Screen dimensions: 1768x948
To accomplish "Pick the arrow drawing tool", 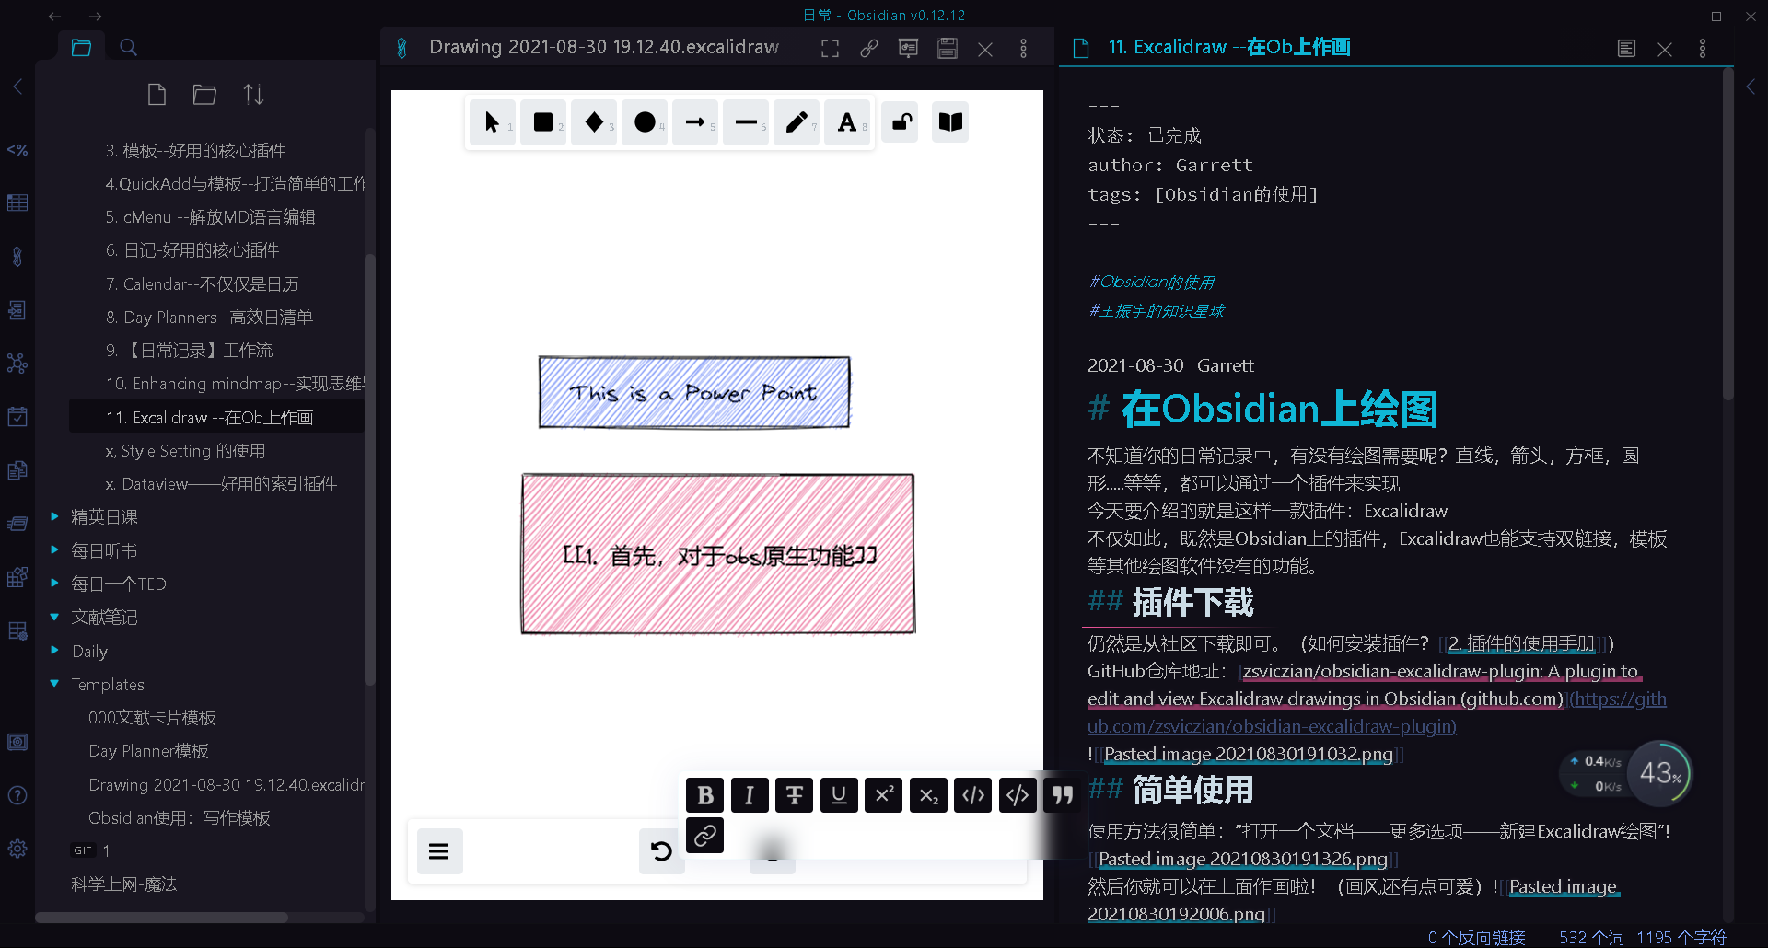I will click(695, 121).
